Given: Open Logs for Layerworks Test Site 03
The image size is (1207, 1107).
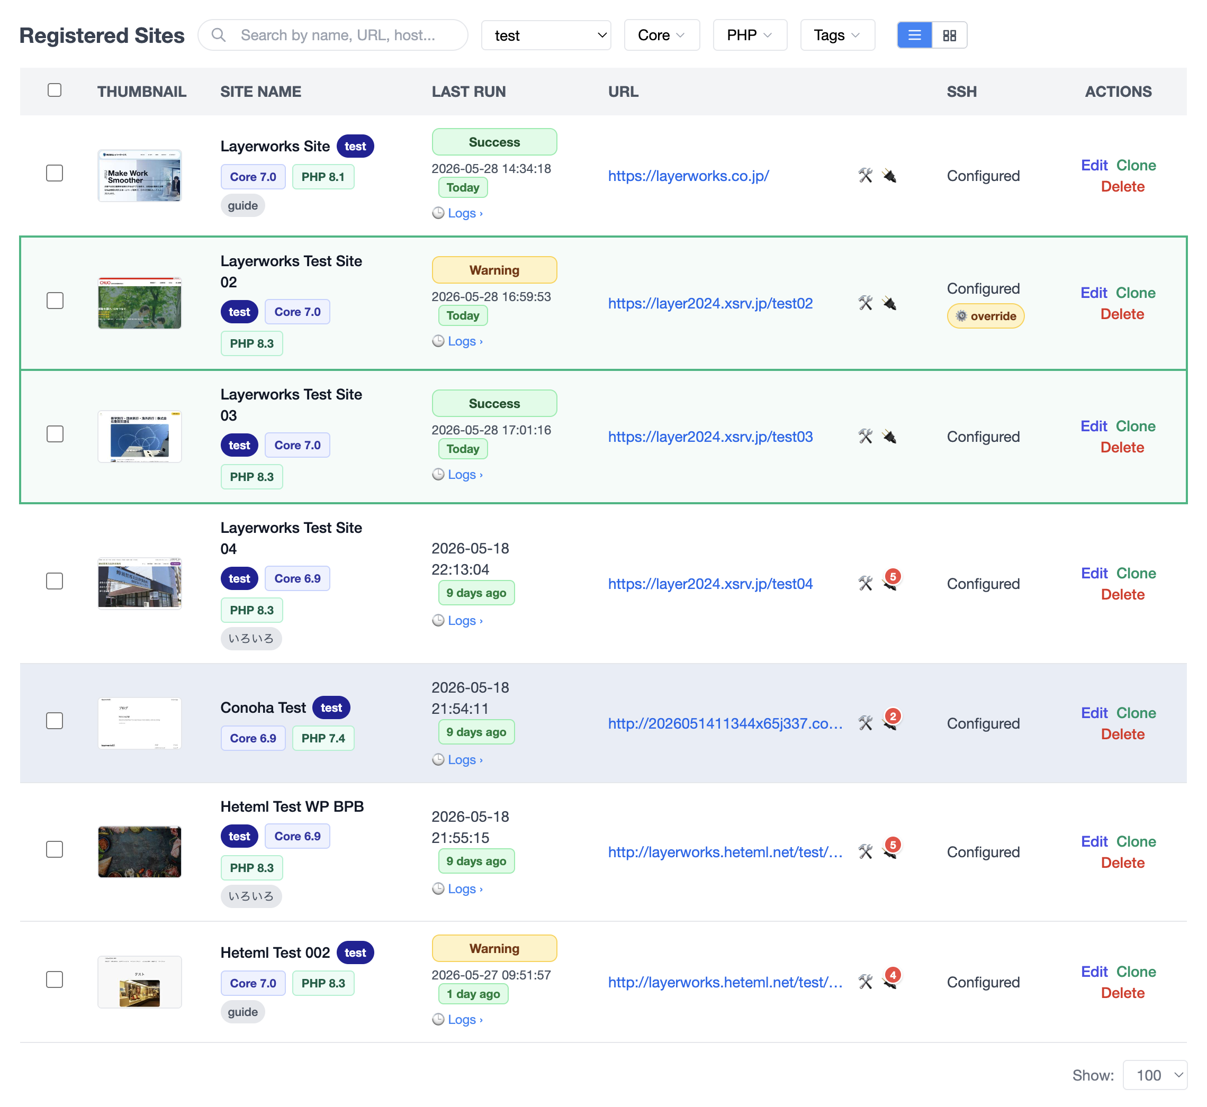Looking at the screenshot, I should click(458, 475).
